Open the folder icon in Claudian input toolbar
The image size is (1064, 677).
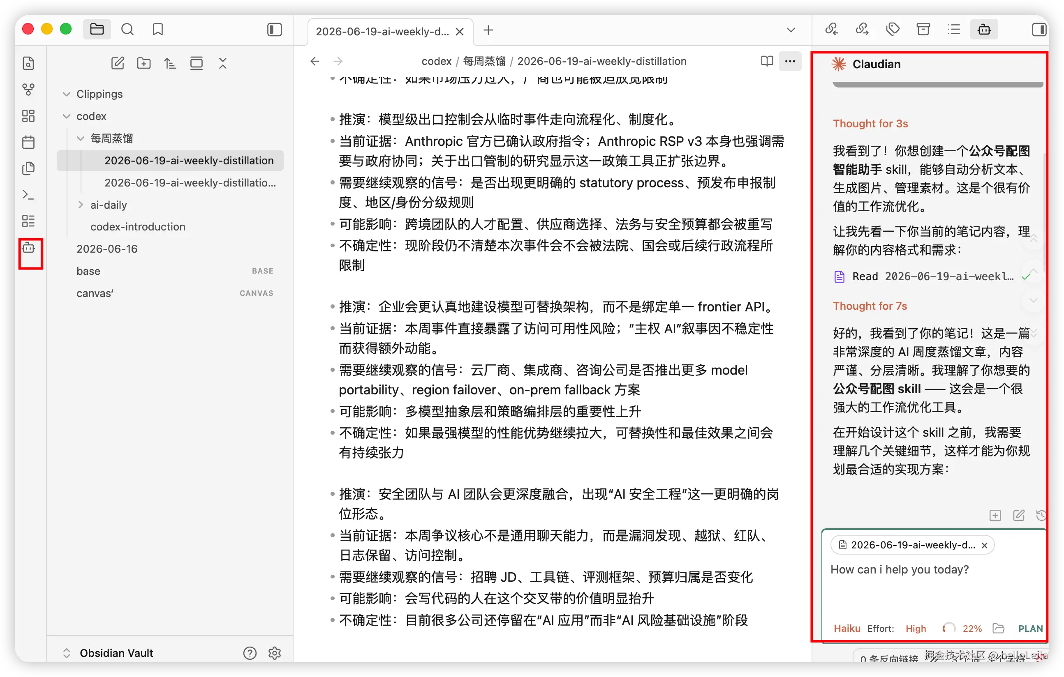tap(999, 629)
